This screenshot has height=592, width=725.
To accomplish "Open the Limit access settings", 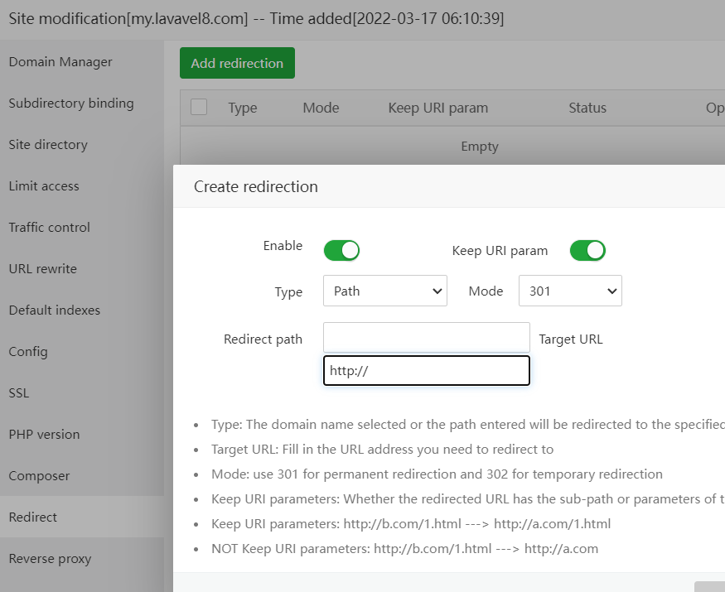I will click(x=44, y=186).
